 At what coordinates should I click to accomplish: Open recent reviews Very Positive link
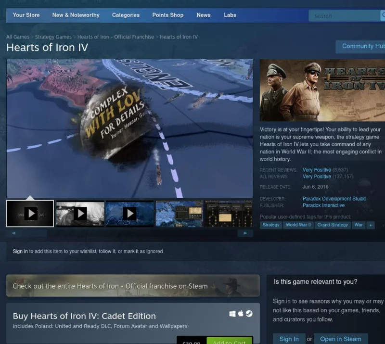point(317,170)
